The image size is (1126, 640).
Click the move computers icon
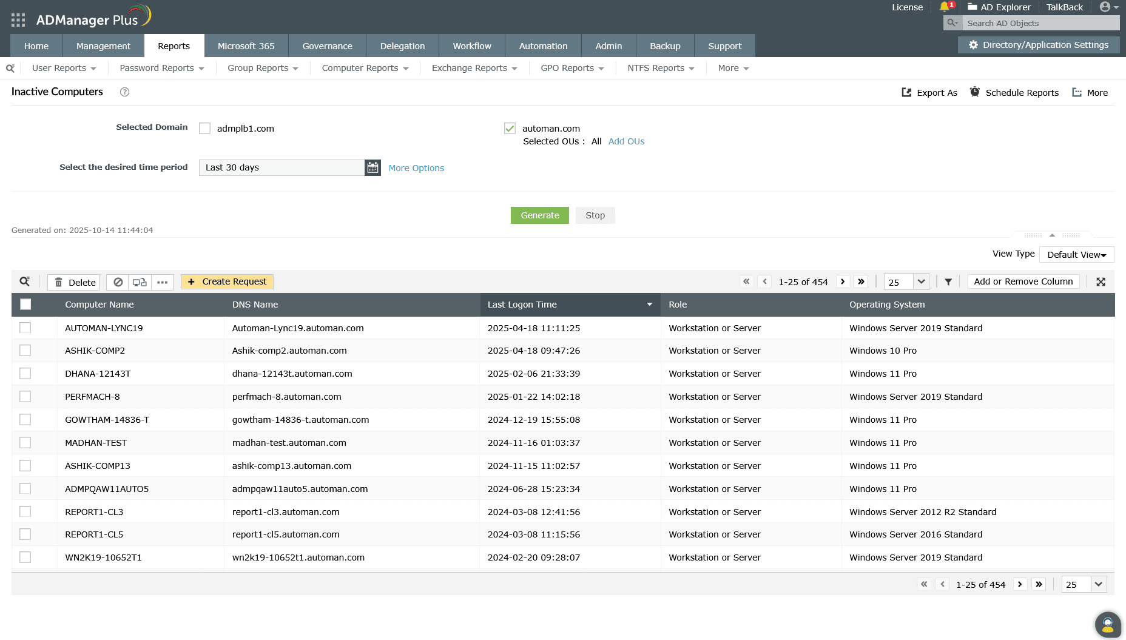[139, 281]
